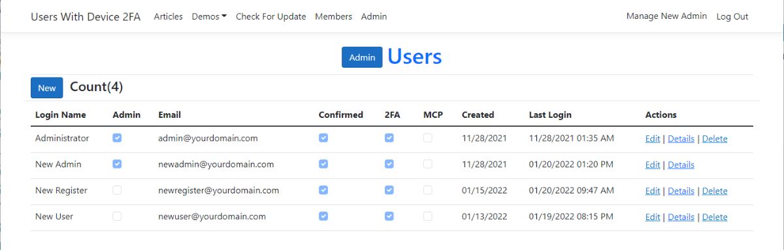Click Edit link for Administrator
The image size is (784, 250).
pyautogui.click(x=653, y=139)
